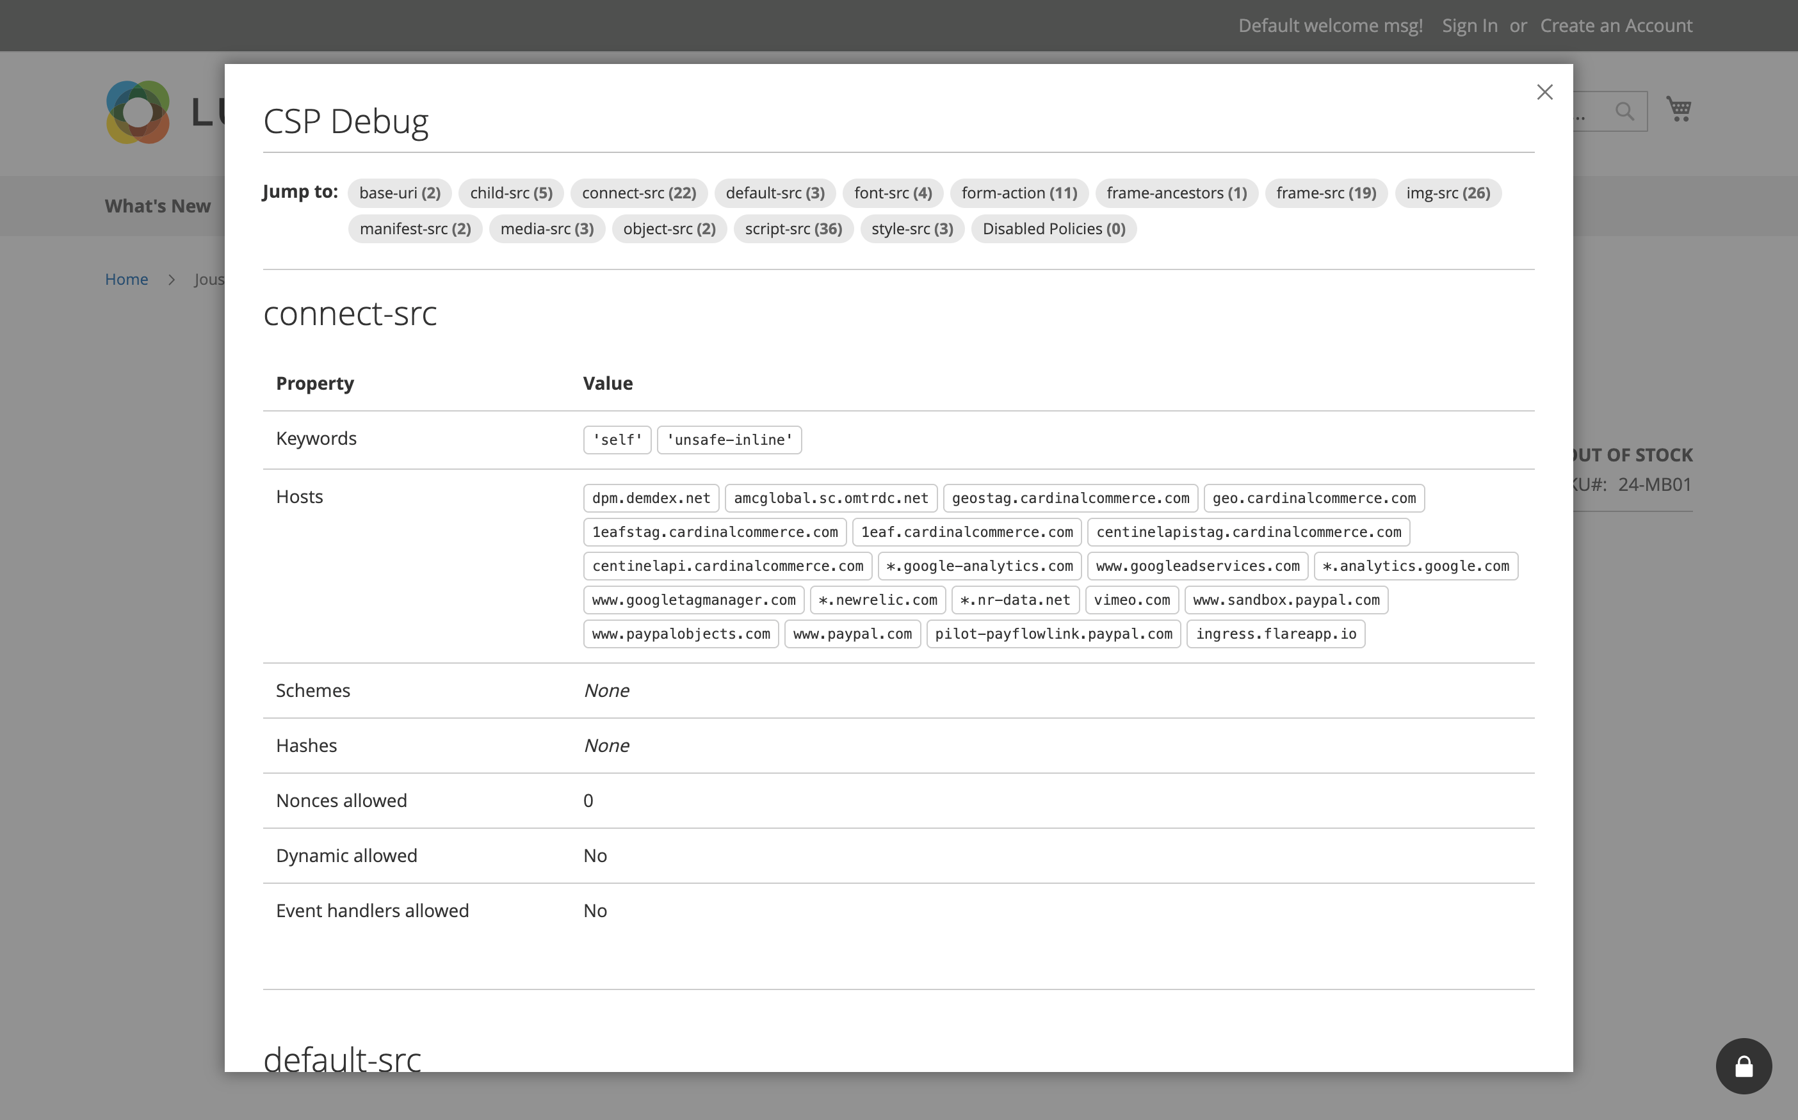Select www.sandbox.paypal.com host tag
Screen dimensions: 1798x1120
(1286, 600)
